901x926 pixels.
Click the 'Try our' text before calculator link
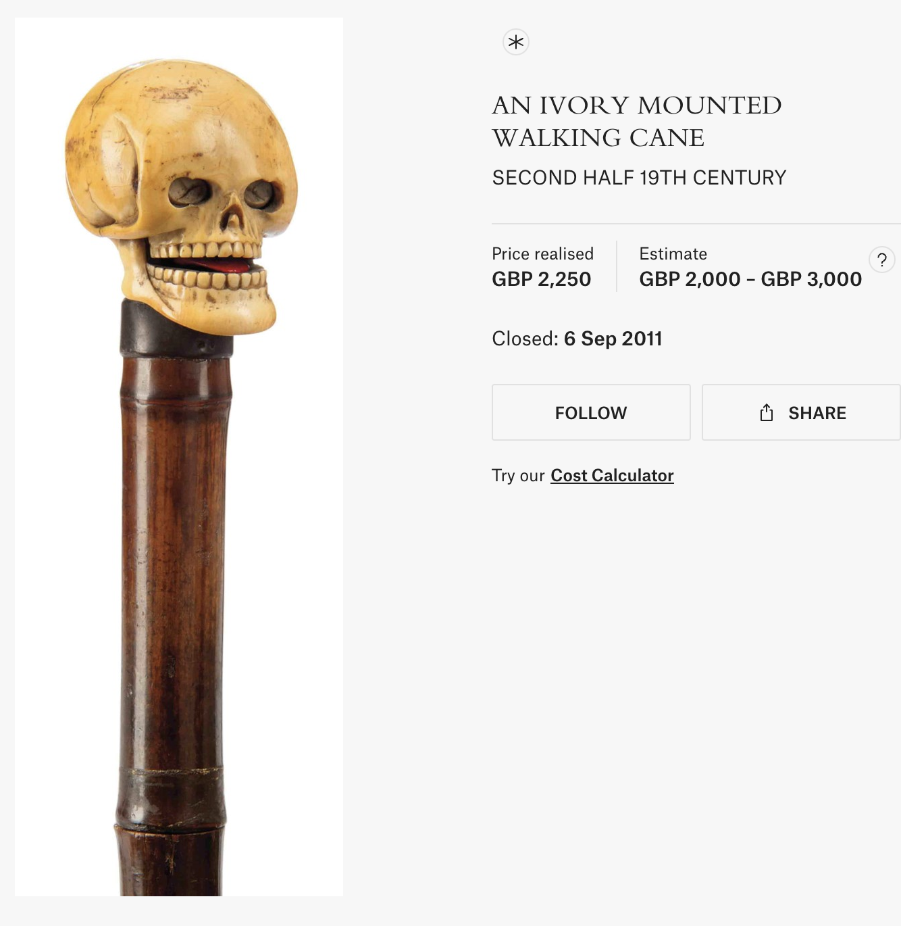518,475
